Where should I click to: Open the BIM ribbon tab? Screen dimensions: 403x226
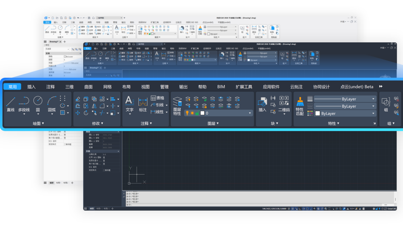pyautogui.click(x=221, y=87)
